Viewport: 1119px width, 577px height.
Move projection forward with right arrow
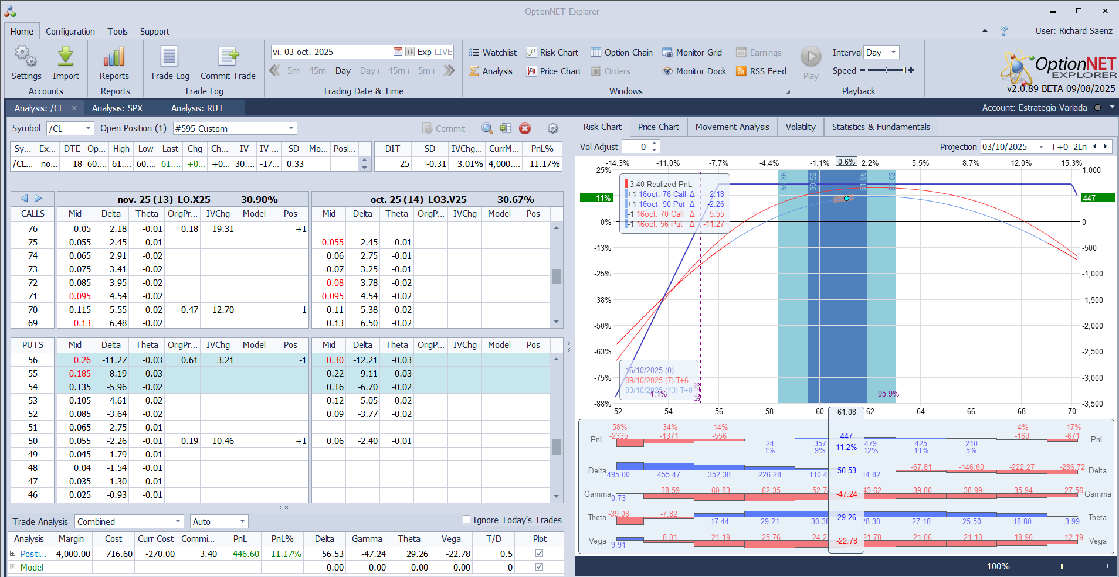pyautogui.click(x=1106, y=147)
